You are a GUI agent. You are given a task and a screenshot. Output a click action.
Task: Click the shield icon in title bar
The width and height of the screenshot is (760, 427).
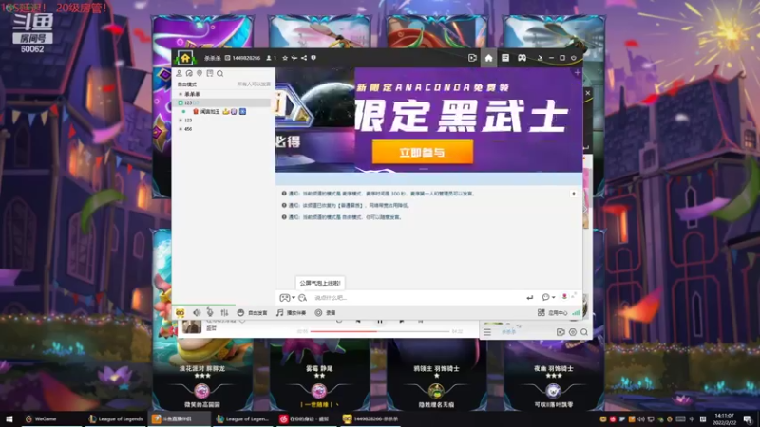[313, 58]
